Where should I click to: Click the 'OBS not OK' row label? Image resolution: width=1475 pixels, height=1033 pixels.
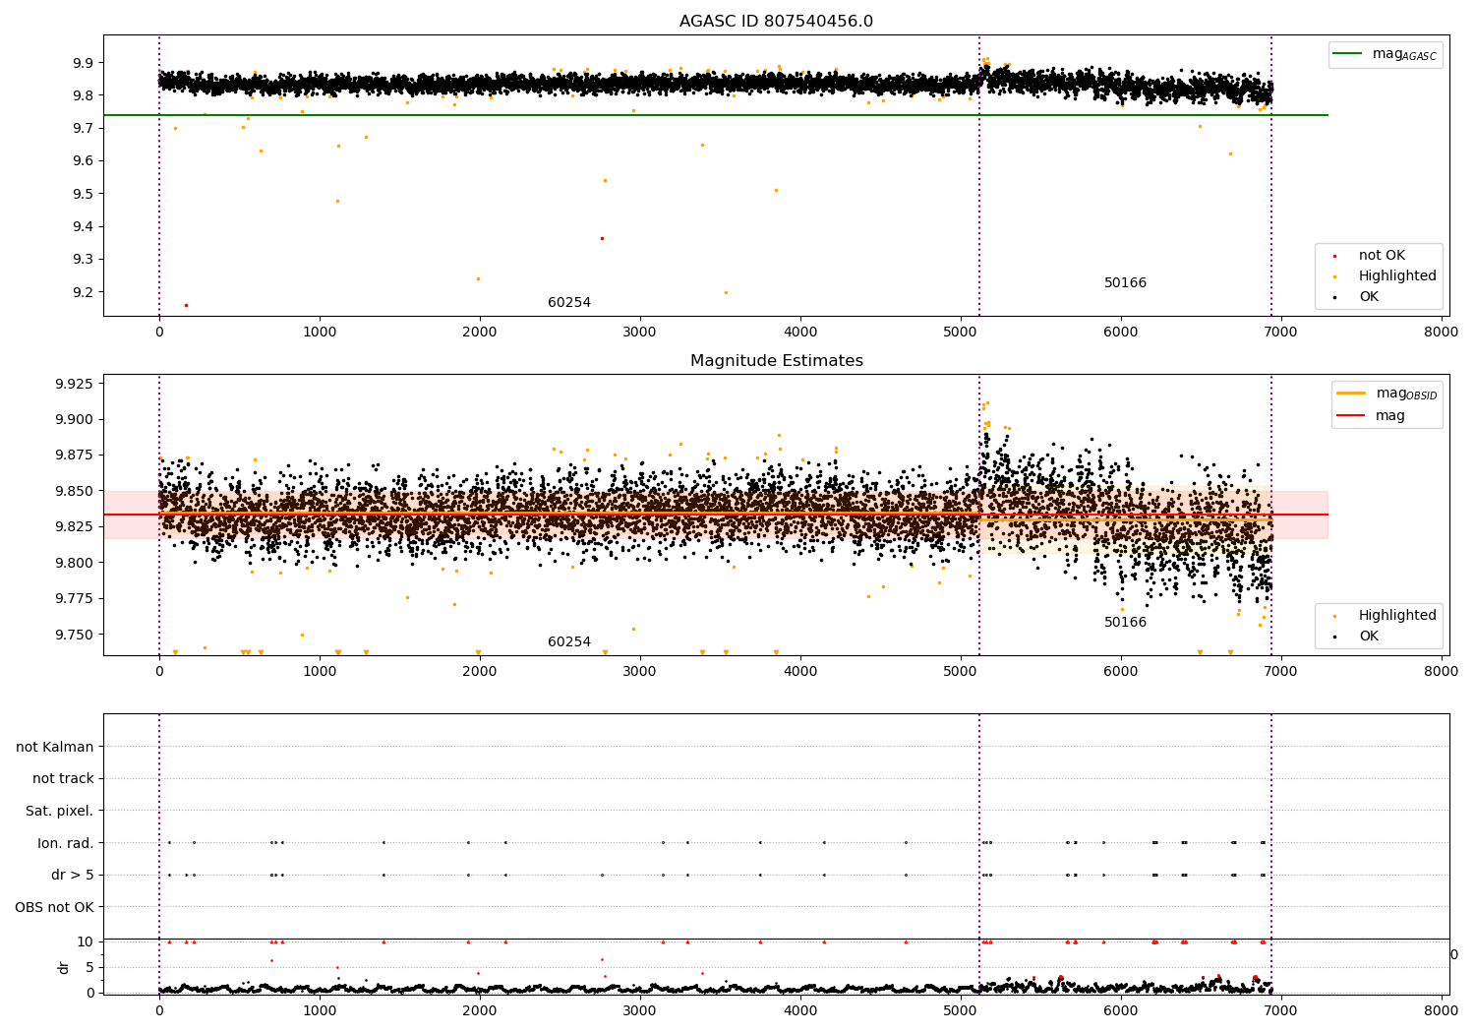(54, 907)
